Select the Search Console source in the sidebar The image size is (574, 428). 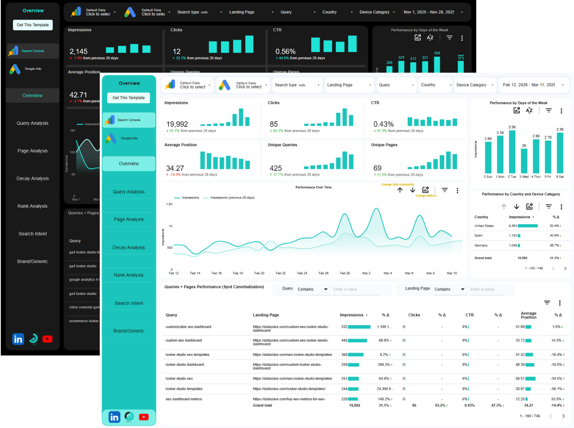tap(129, 120)
